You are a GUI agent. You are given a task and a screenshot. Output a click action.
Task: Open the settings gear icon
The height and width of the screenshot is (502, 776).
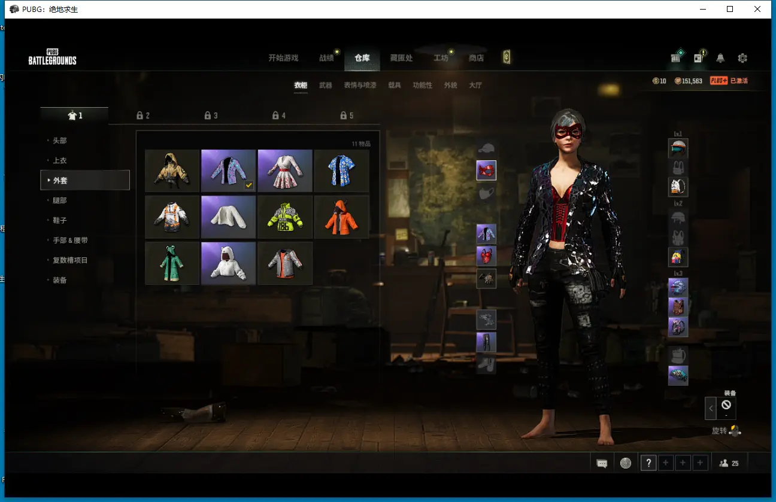742,58
